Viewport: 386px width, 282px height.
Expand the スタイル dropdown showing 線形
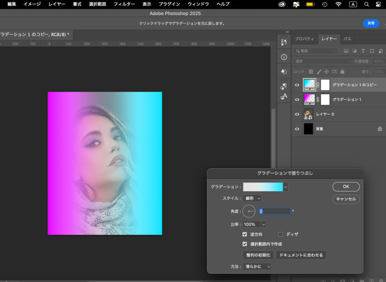tap(253, 198)
